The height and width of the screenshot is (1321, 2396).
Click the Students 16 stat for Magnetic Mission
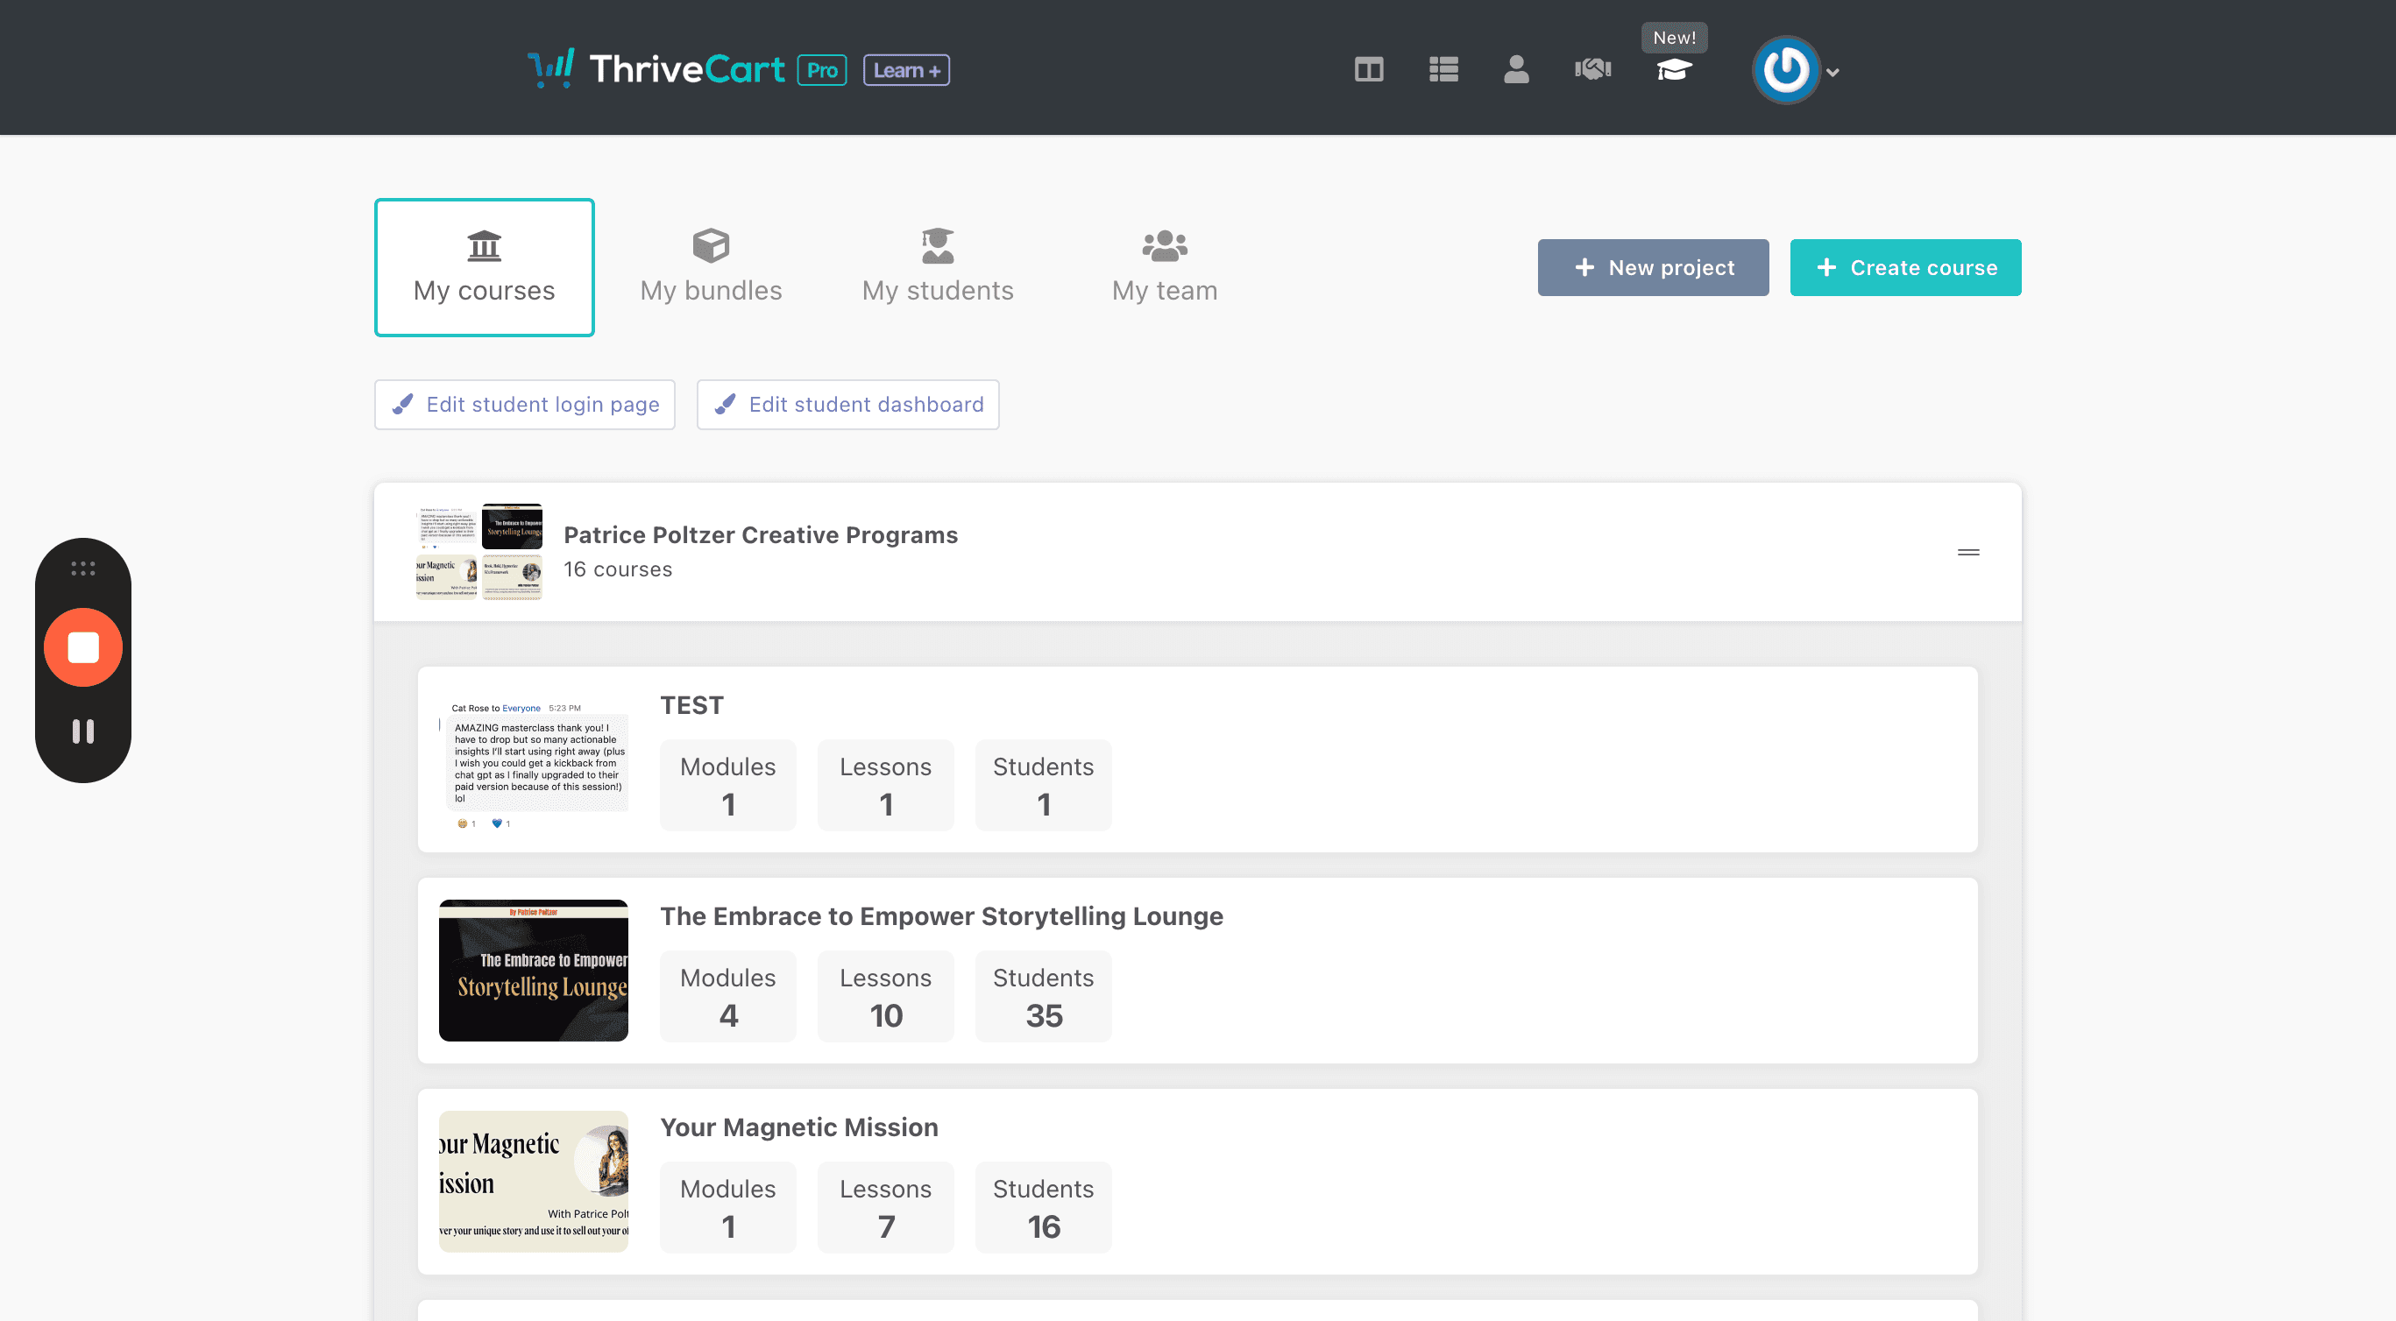point(1043,1208)
